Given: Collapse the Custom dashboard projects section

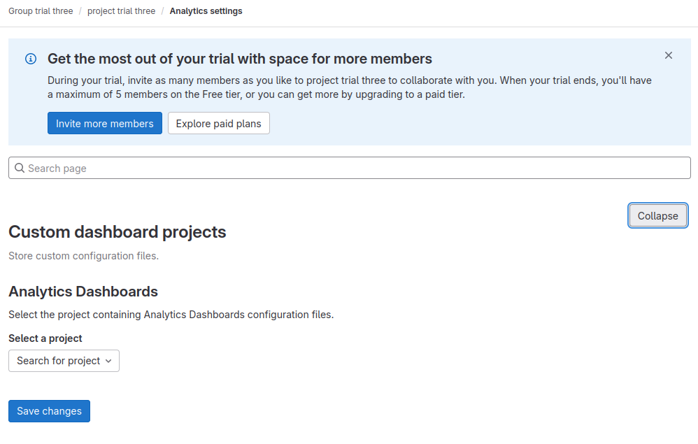Looking at the screenshot, I should point(657,216).
